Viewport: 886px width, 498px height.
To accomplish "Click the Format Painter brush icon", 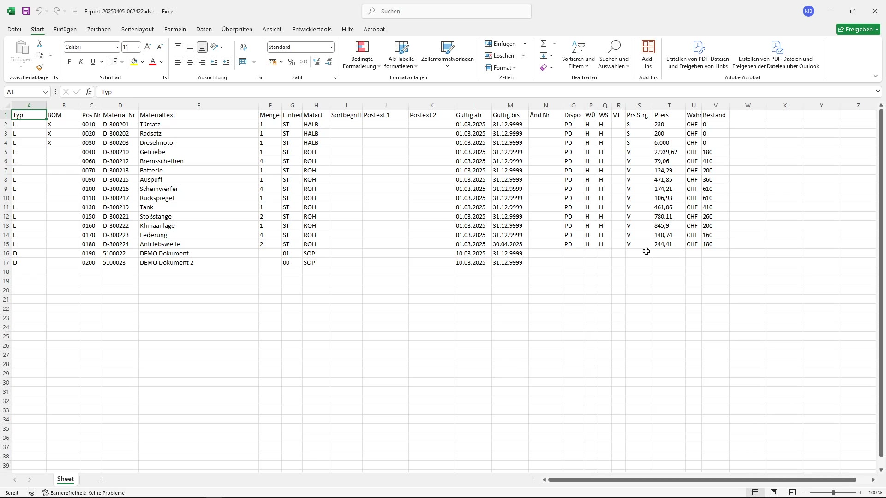I will pos(40,67).
